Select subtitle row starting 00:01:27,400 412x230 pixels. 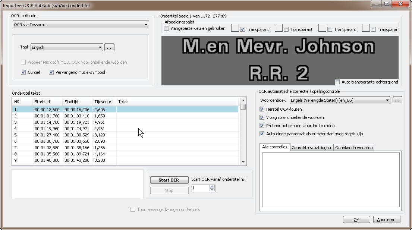125,135
